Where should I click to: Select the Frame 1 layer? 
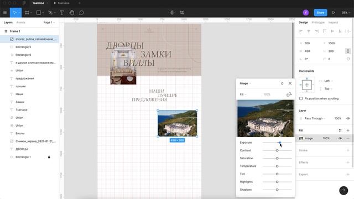29,31
